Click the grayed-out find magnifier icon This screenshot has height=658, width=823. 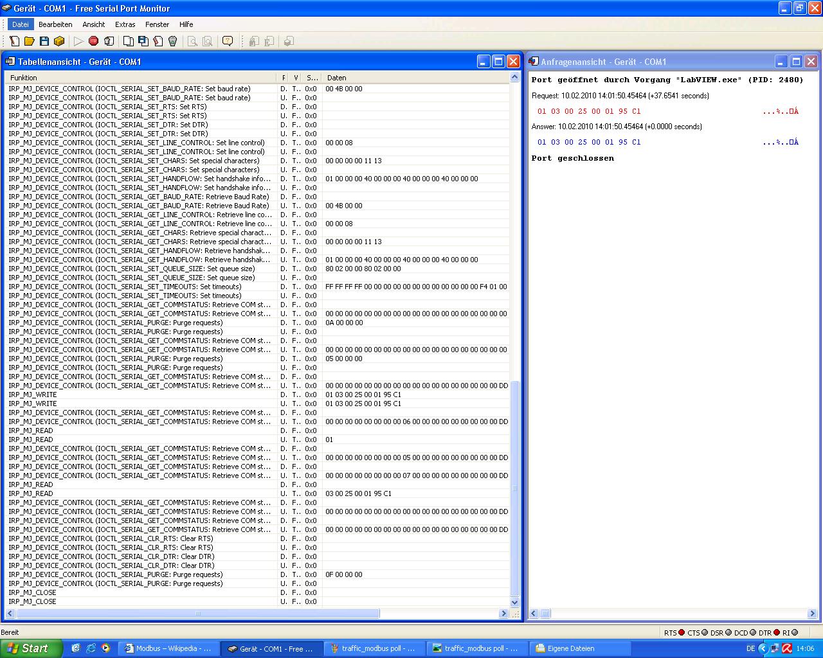pos(192,41)
